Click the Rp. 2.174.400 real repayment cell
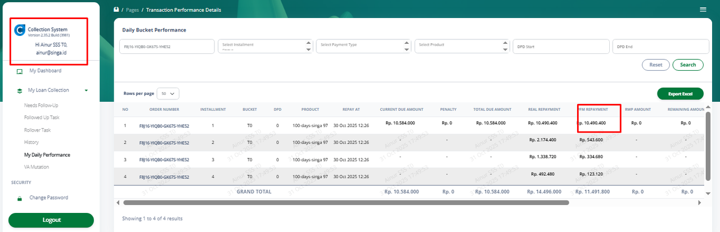This screenshot has width=720, height=232. (543, 139)
